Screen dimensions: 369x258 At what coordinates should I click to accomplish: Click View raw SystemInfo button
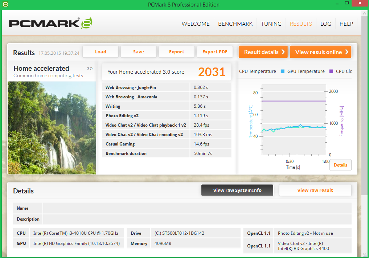(237, 190)
